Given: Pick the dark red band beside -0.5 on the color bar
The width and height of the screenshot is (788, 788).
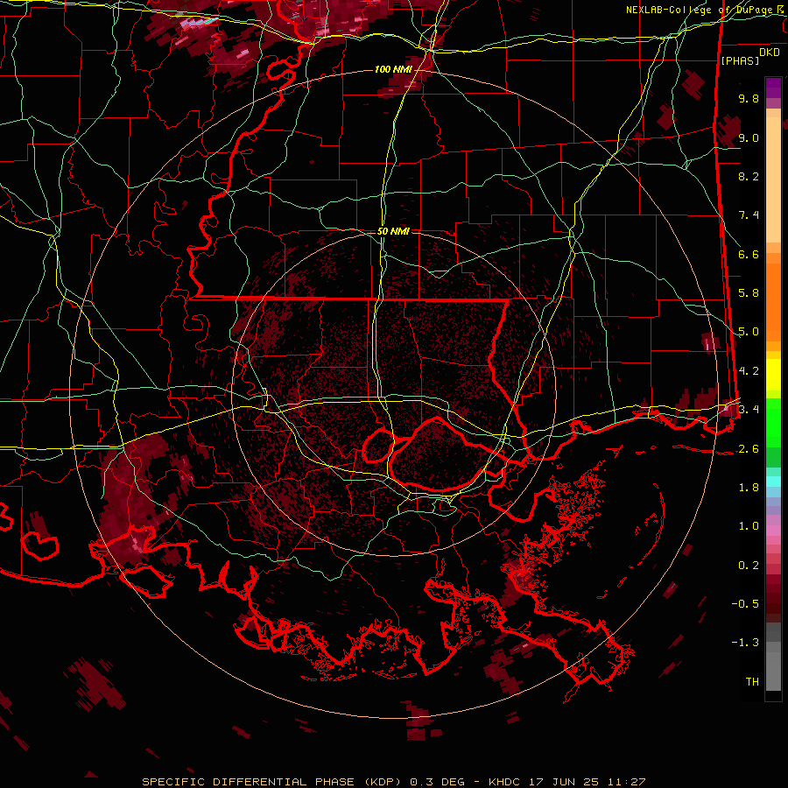Looking at the screenshot, I should 773,603.
